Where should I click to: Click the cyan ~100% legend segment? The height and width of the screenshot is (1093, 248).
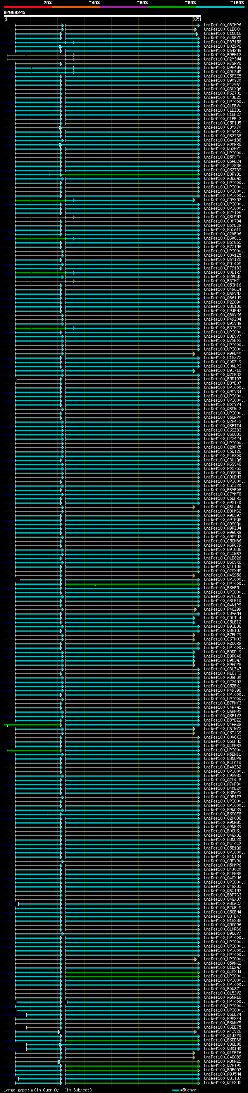(220, 7)
